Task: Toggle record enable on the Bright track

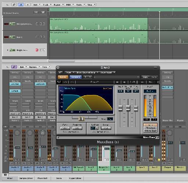Action: [37, 50]
